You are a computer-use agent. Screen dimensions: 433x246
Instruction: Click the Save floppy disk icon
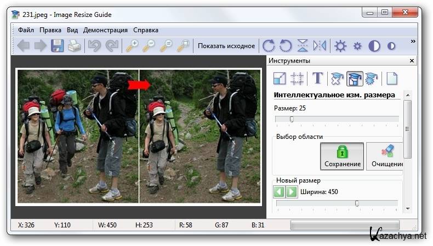[x=57, y=46]
